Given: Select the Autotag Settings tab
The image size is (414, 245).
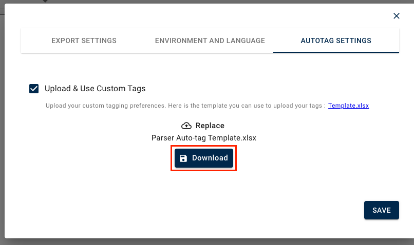Looking at the screenshot, I should coord(336,40).
